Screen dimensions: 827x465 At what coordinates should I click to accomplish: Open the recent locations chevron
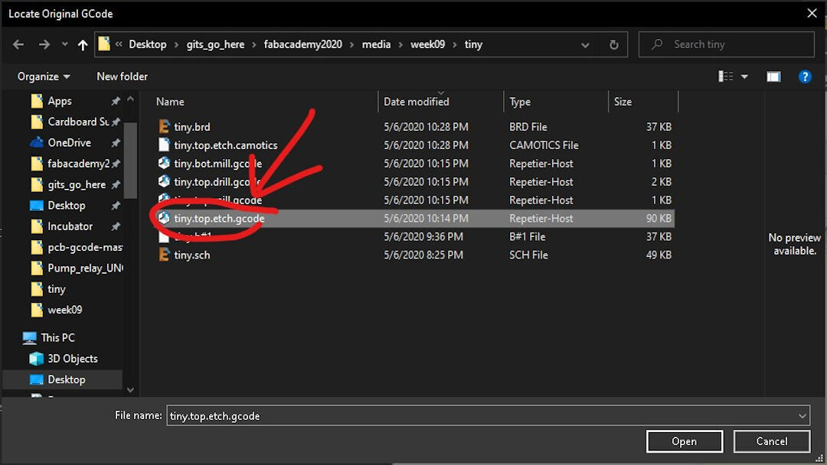(64, 45)
